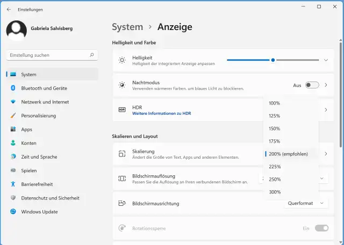Click the Windows Update icon
Image resolution: width=344 pixels, height=245 pixels.
coord(13,212)
